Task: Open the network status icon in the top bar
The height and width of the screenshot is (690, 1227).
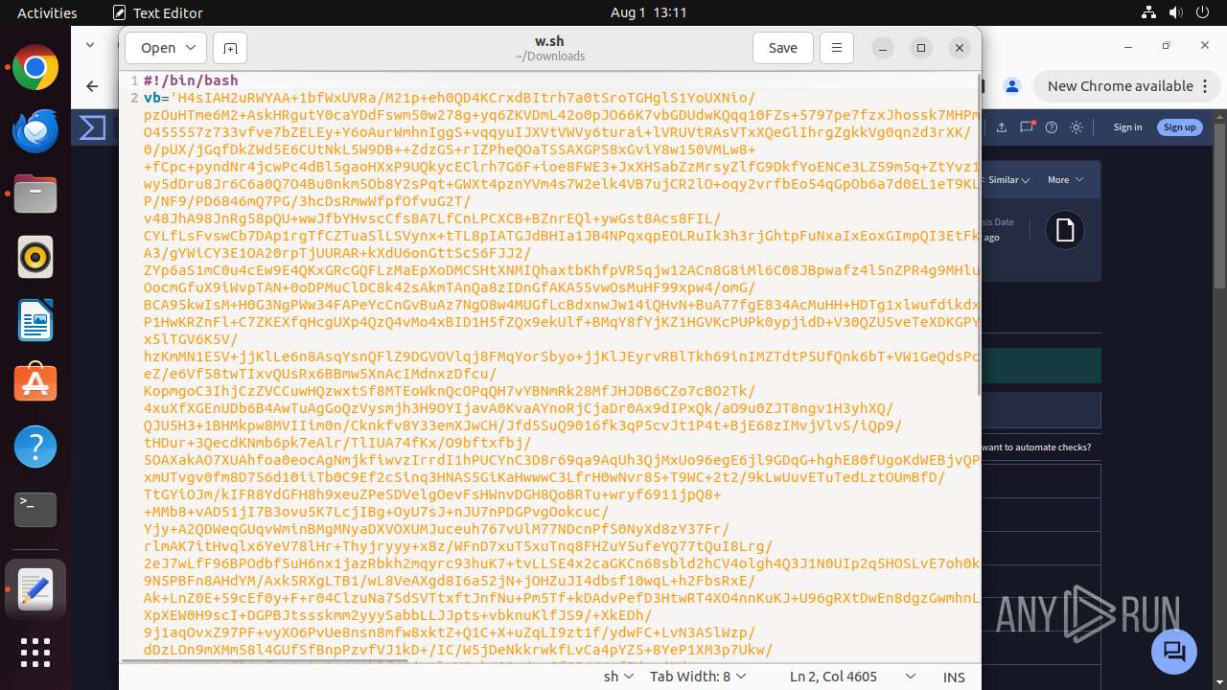Action: [1149, 12]
